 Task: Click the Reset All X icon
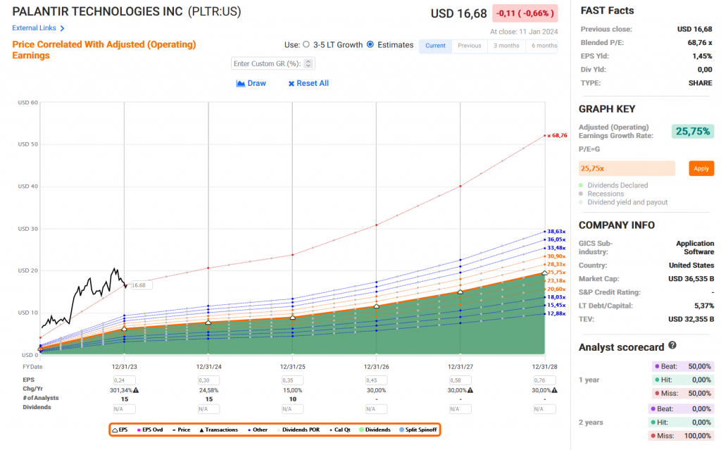291,84
